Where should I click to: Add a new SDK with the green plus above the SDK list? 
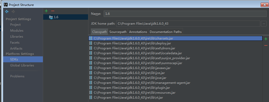tap(46, 11)
